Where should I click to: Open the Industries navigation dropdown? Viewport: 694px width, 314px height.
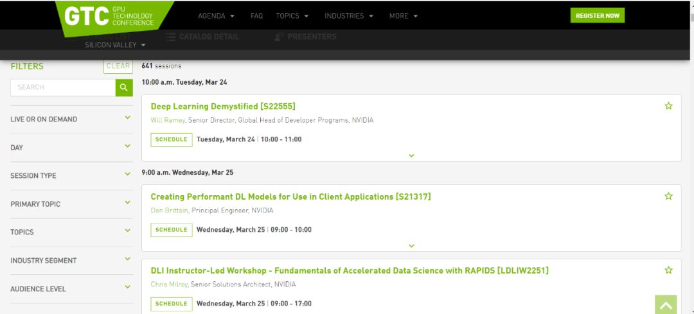tap(349, 16)
